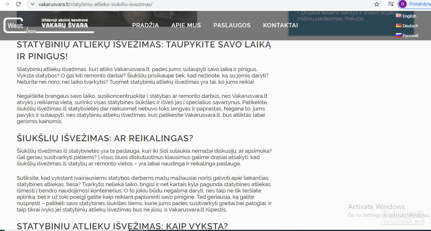Click the paragraph starting 'Šiukšlių išvežimas iš statybvietės yra'
This screenshot has width=431, height=231.
[x=144, y=157]
